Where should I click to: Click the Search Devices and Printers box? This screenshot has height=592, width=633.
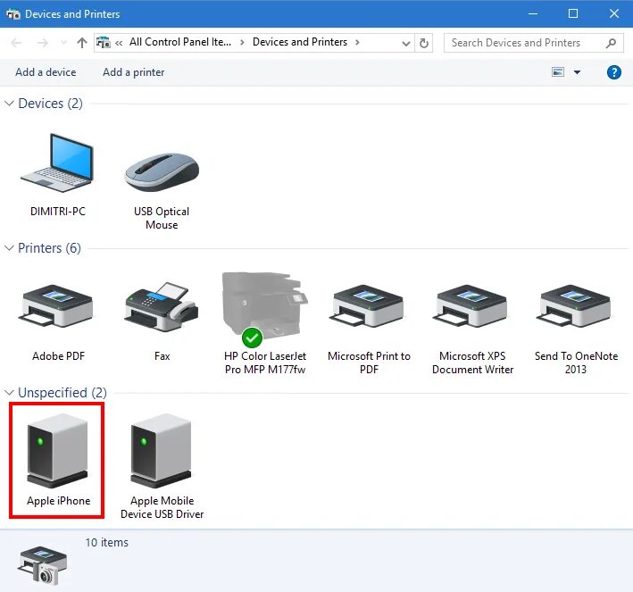coord(533,43)
